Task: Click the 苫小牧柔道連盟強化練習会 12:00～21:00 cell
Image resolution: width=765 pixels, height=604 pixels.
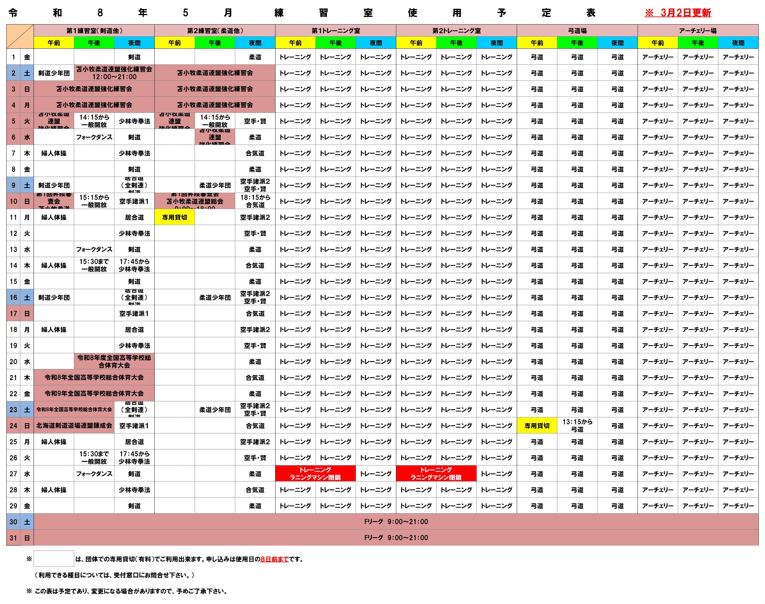Action: click(x=114, y=73)
